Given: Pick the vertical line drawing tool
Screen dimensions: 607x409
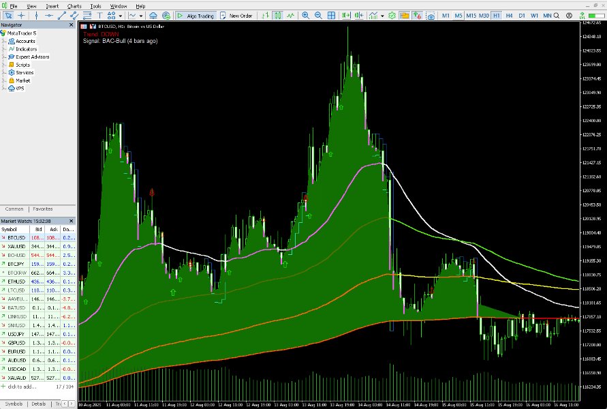Looking at the screenshot, I should (x=36, y=16).
